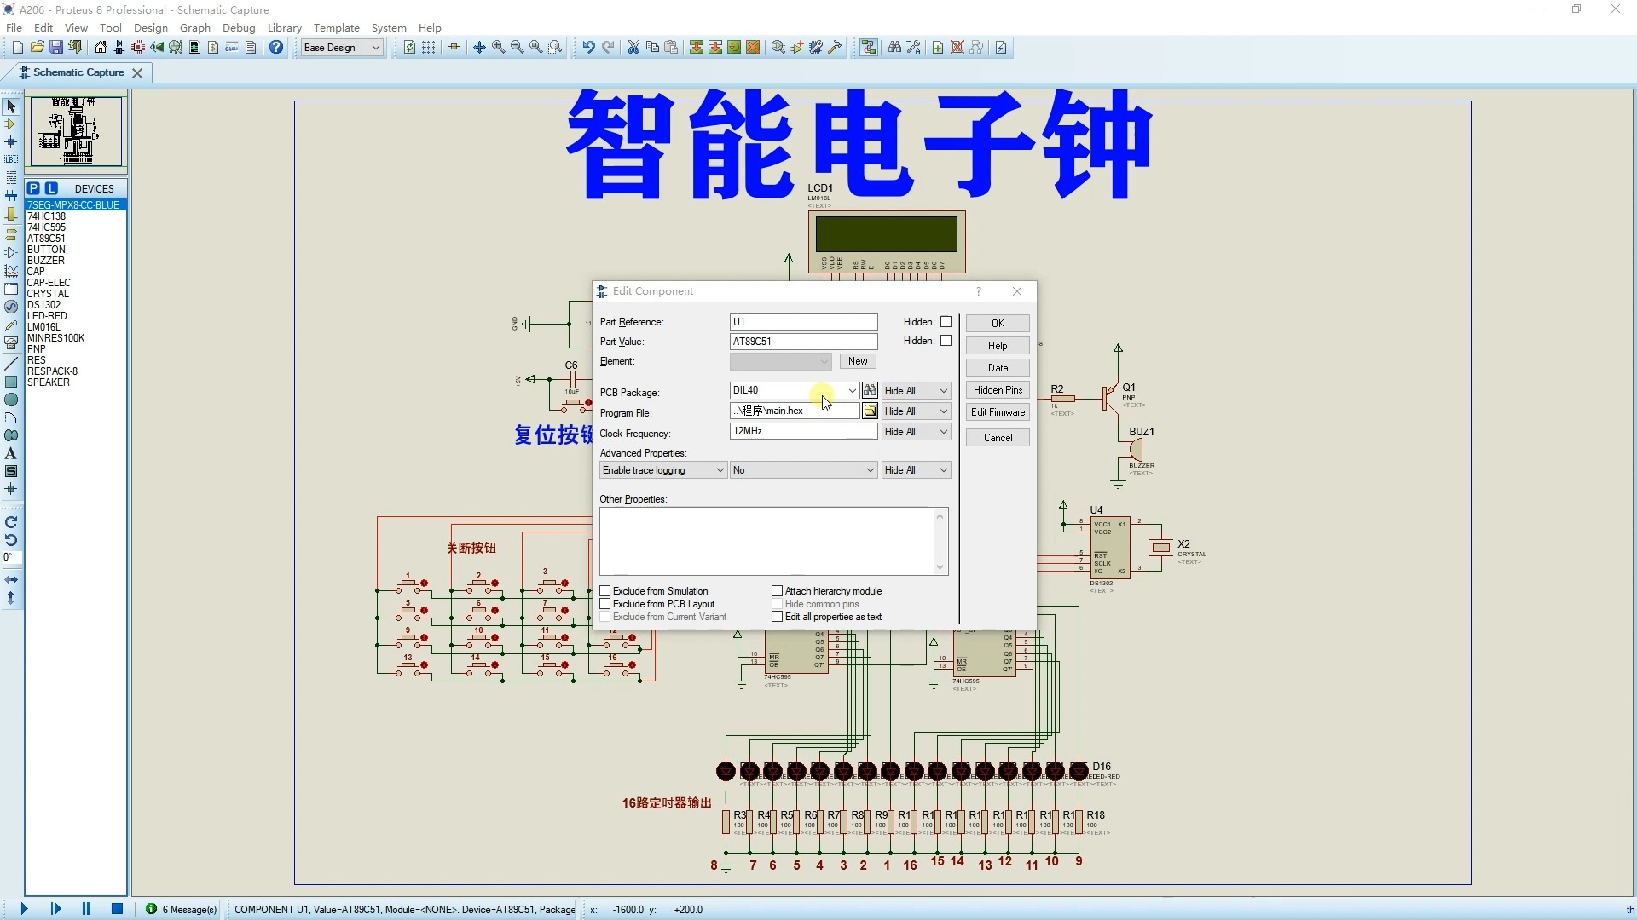The height and width of the screenshot is (920, 1637).
Task: Enable the Exclude from Simulation checkbox
Action: click(x=605, y=590)
